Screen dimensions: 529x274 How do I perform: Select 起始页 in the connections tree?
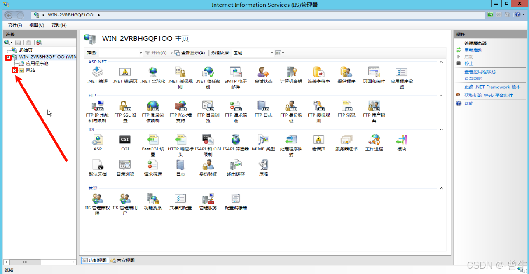[x=26, y=50]
